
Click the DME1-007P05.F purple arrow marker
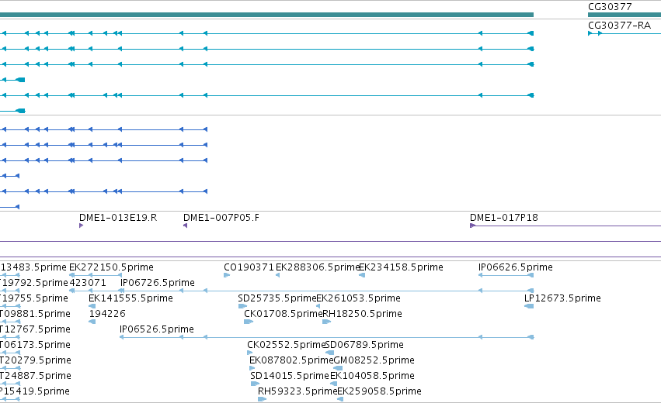tap(185, 226)
